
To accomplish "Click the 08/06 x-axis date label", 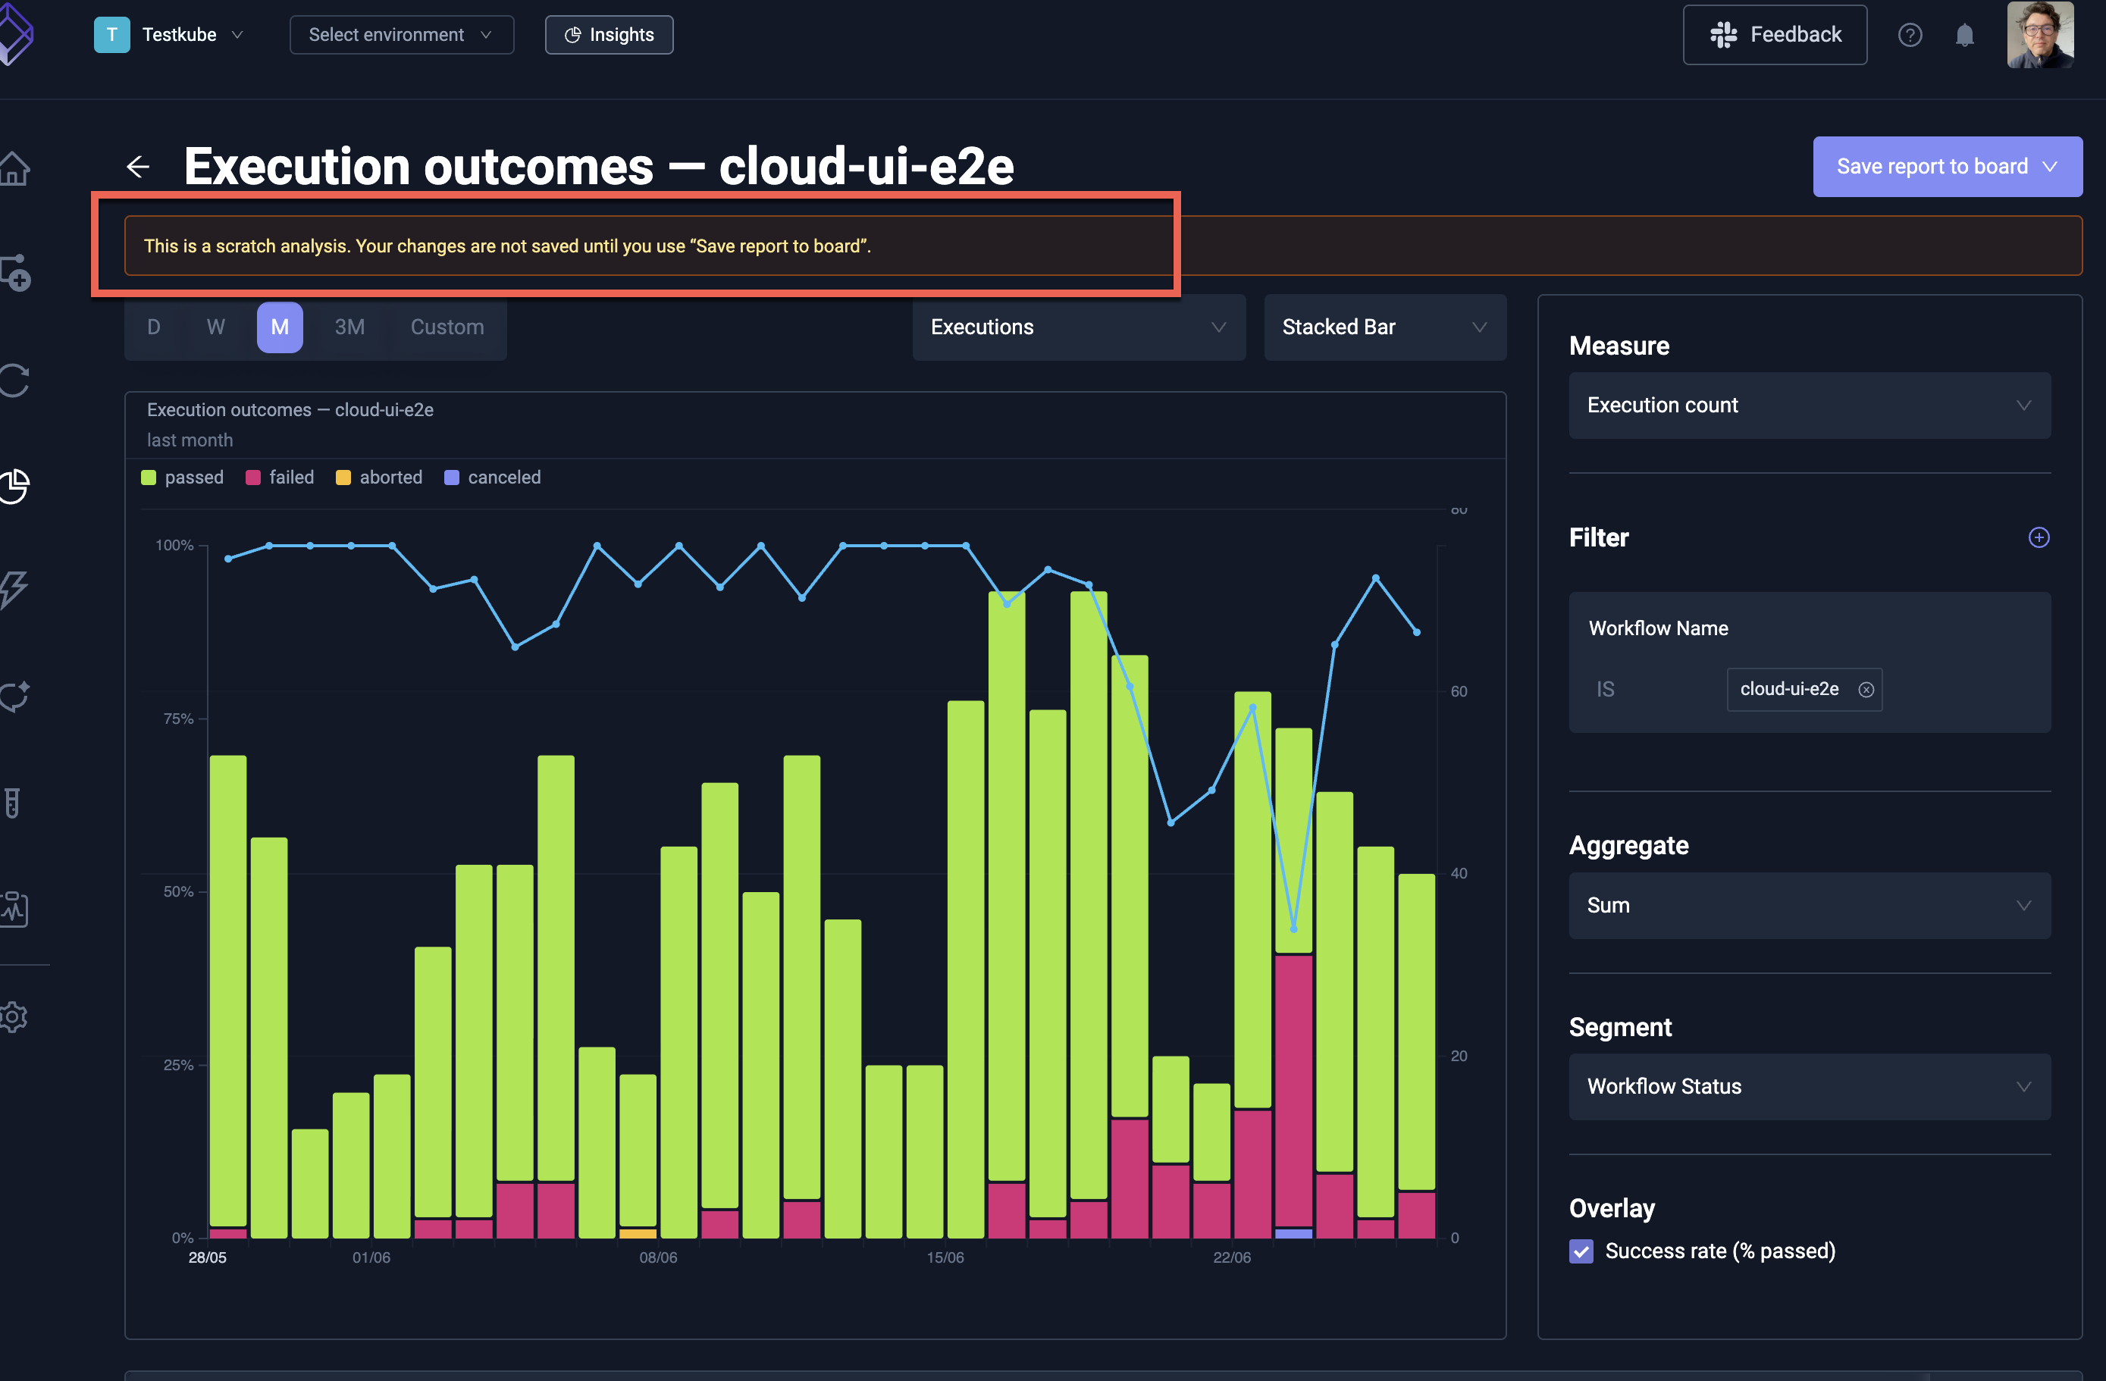I will pos(658,1257).
